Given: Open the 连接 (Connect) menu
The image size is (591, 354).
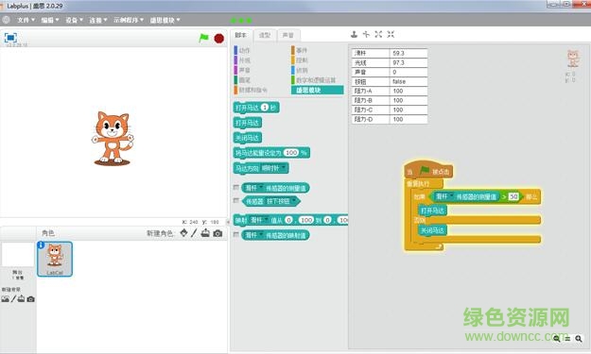Looking at the screenshot, I should (x=98, y=20).
